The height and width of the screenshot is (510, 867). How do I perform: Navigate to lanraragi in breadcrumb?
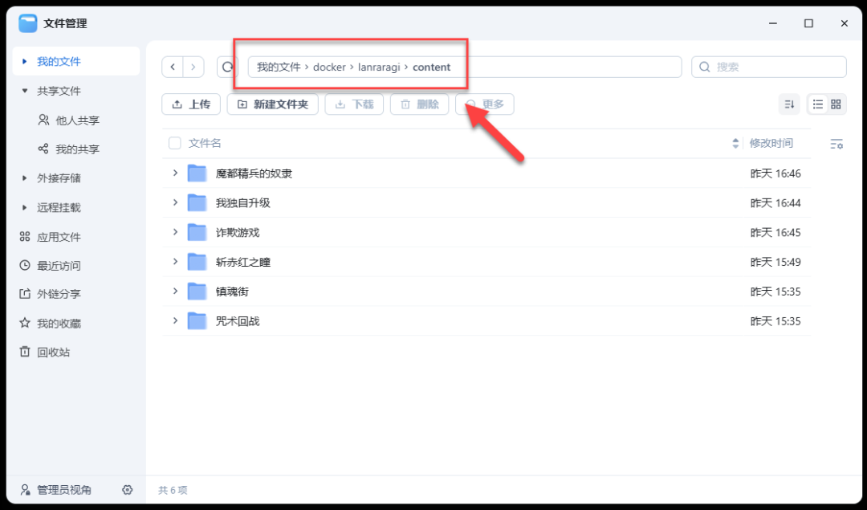coord(379,67)
